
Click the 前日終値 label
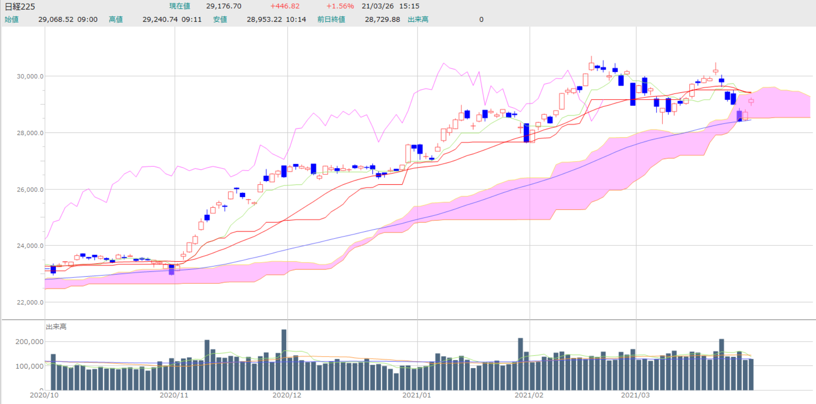click(x=331, y=19)
